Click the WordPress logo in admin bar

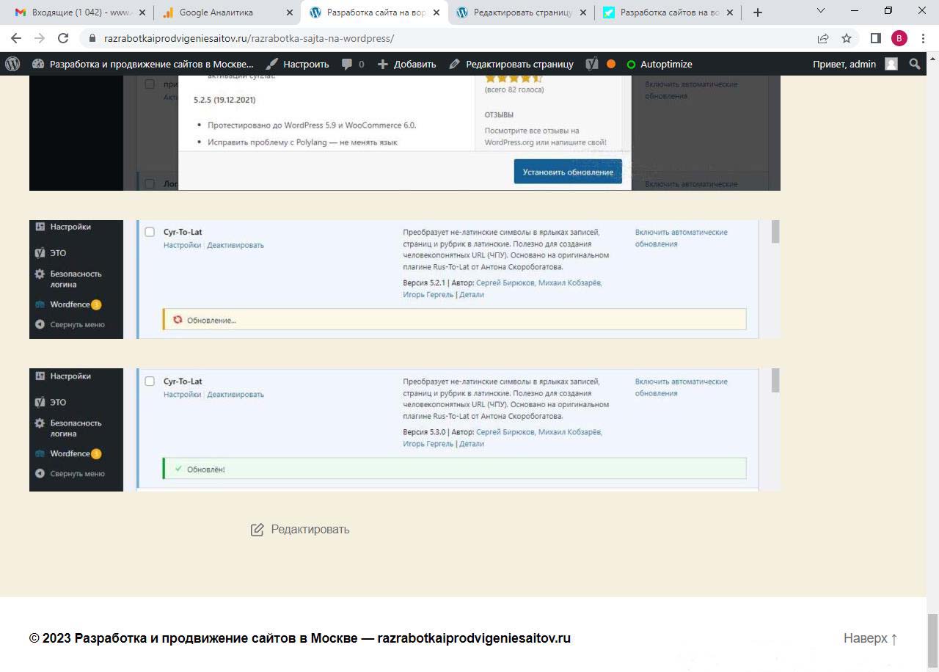[12, 64]
